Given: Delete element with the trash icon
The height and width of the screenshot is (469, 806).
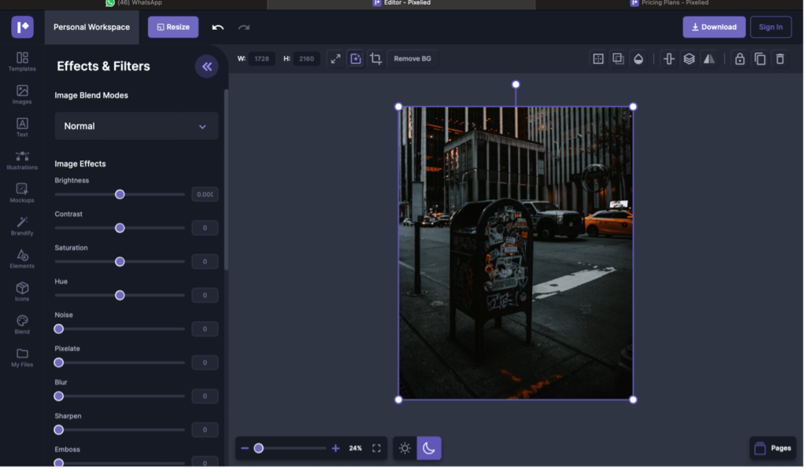Looking at the screenshot, I should (780, 59).
